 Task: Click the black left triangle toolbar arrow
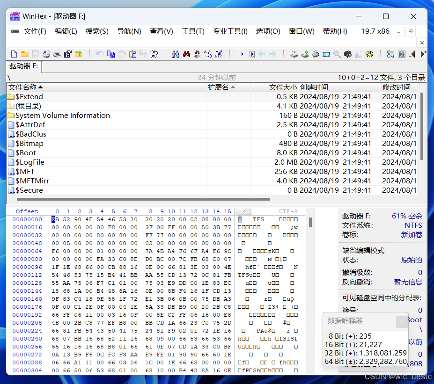[x=412, y=54]
